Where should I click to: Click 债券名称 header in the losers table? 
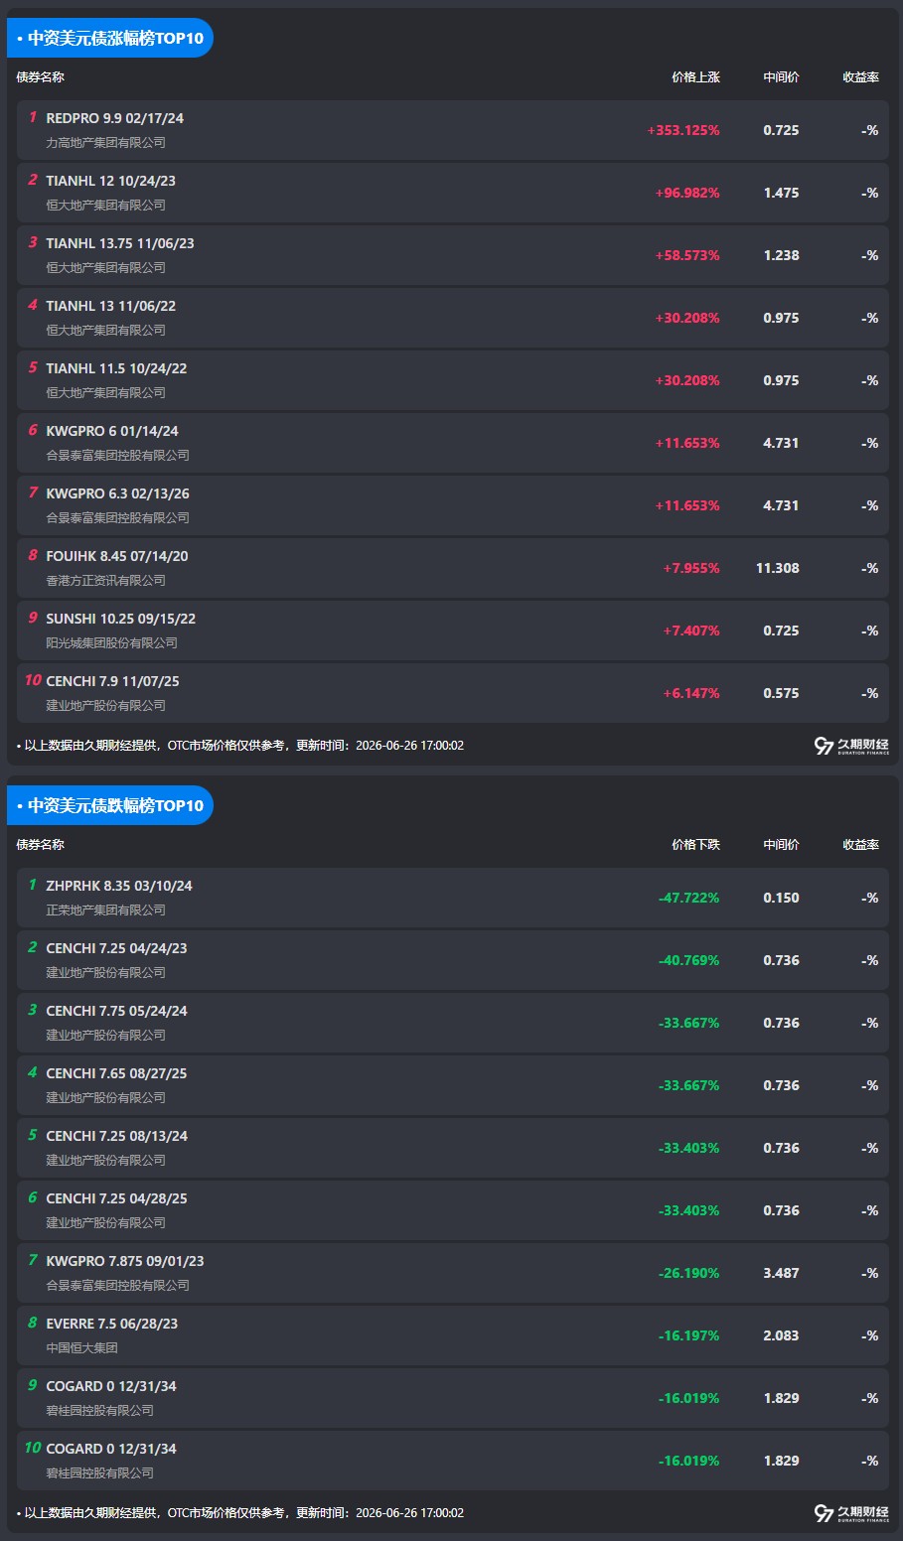41,844
